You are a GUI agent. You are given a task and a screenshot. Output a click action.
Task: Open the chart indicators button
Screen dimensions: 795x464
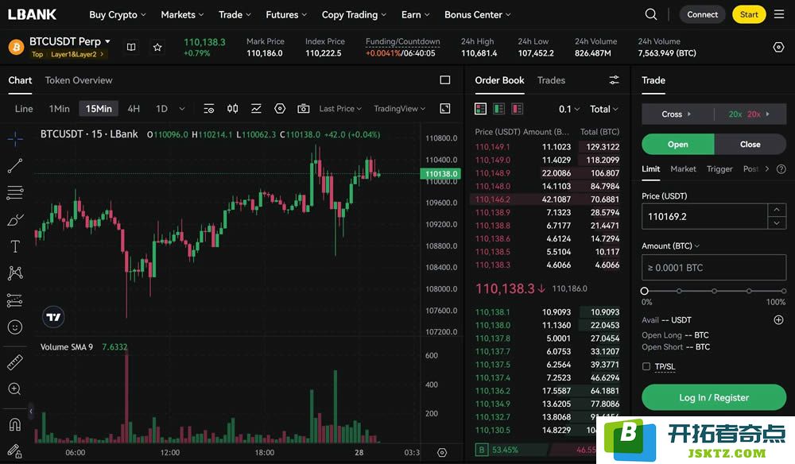click(x=256, y=108)
